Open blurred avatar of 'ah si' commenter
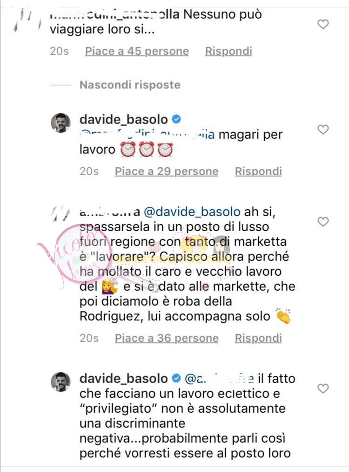 pos(60,214)
